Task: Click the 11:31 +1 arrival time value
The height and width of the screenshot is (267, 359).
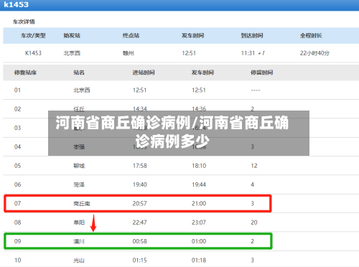Action: pos(253,53)
